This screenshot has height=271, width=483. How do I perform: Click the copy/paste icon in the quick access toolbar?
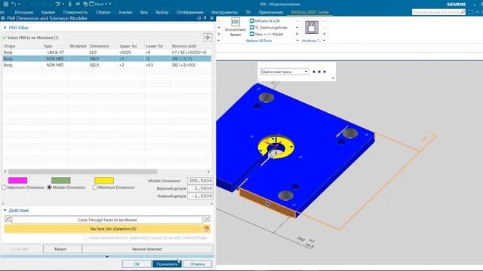coord(85,4)
